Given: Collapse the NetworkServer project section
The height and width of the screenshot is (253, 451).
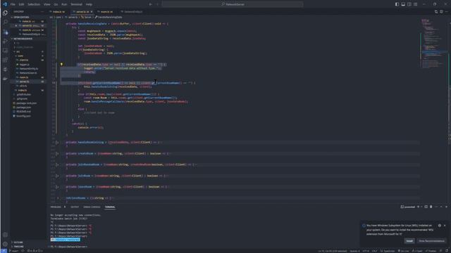Looking at the screenshot, I should click(x=28, y=39).
